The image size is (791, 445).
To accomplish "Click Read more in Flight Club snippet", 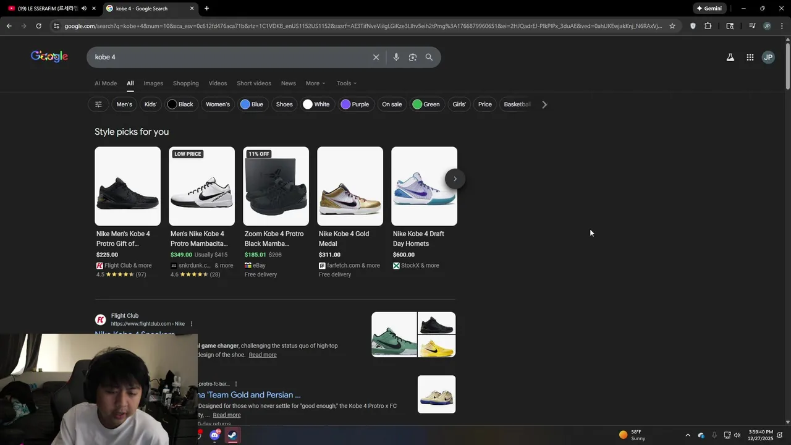I will (x=263, y=355).
